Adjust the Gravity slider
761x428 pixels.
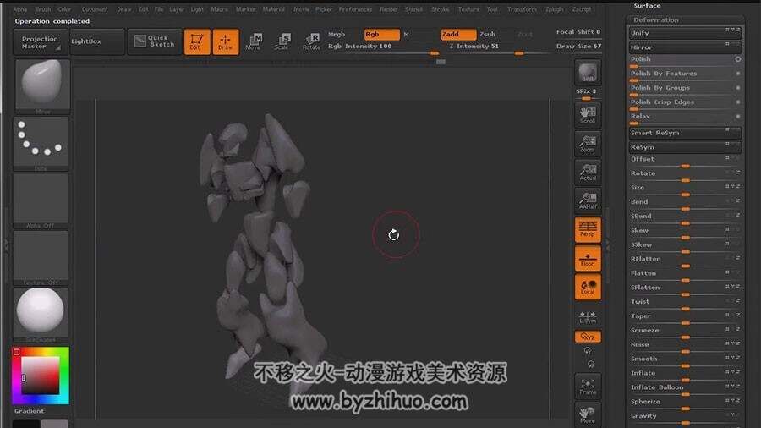685,417
